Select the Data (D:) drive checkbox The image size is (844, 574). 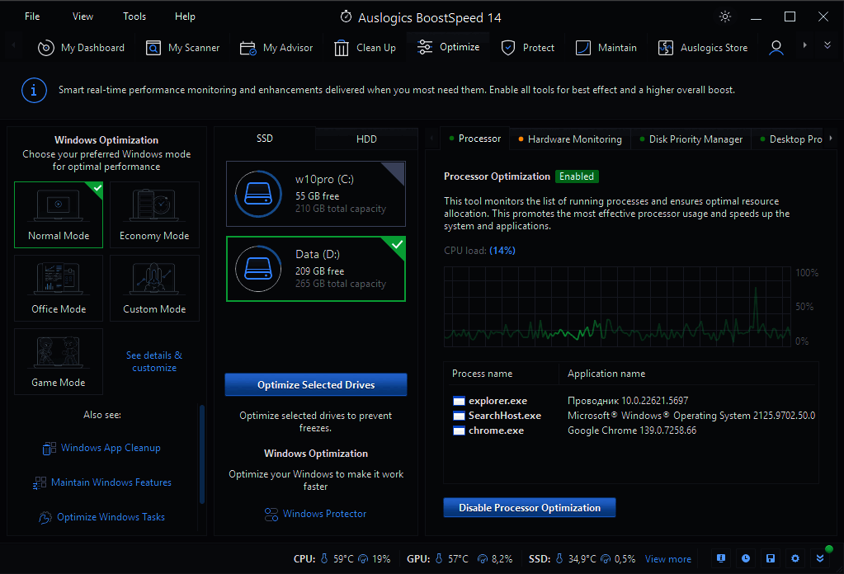[397, 245]
